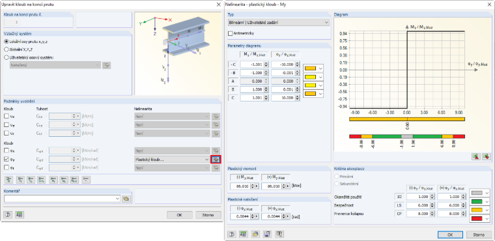Click the last hinge preset icon (clear all)

86,180
